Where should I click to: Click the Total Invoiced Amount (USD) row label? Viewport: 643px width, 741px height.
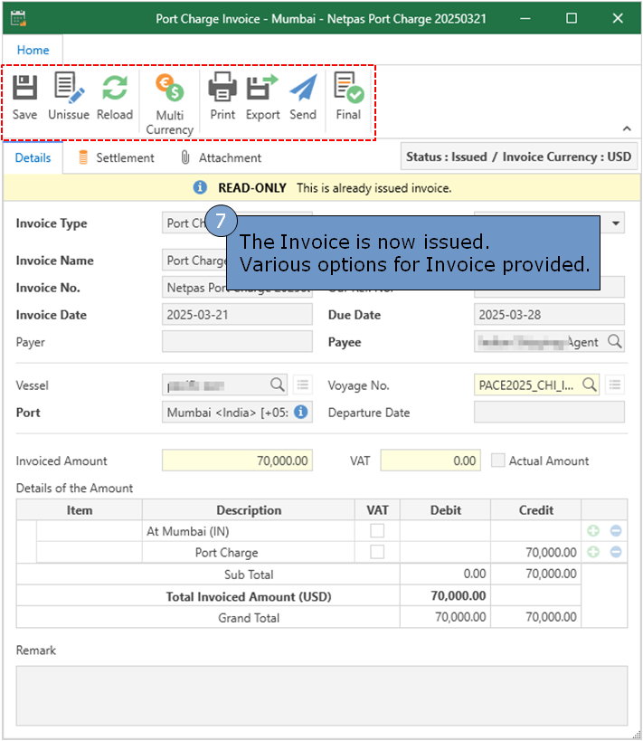click(249, 596)
